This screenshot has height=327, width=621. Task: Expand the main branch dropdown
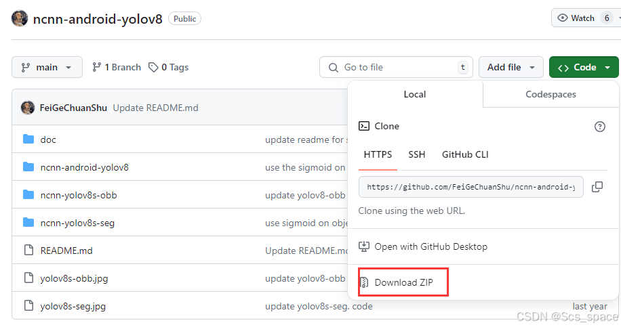point(47,67)
